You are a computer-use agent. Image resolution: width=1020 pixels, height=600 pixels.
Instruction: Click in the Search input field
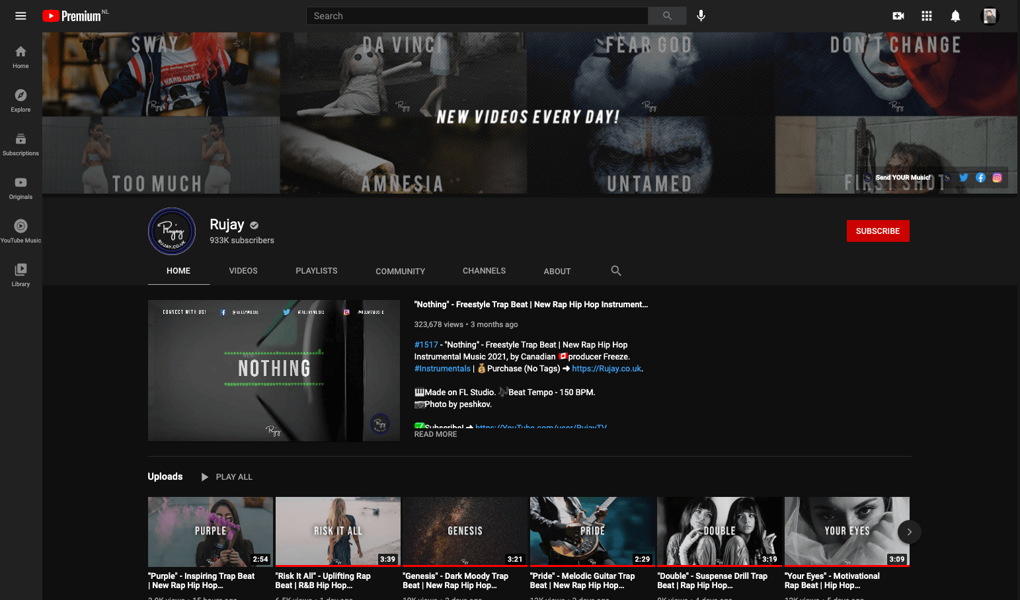click(477, 16)
